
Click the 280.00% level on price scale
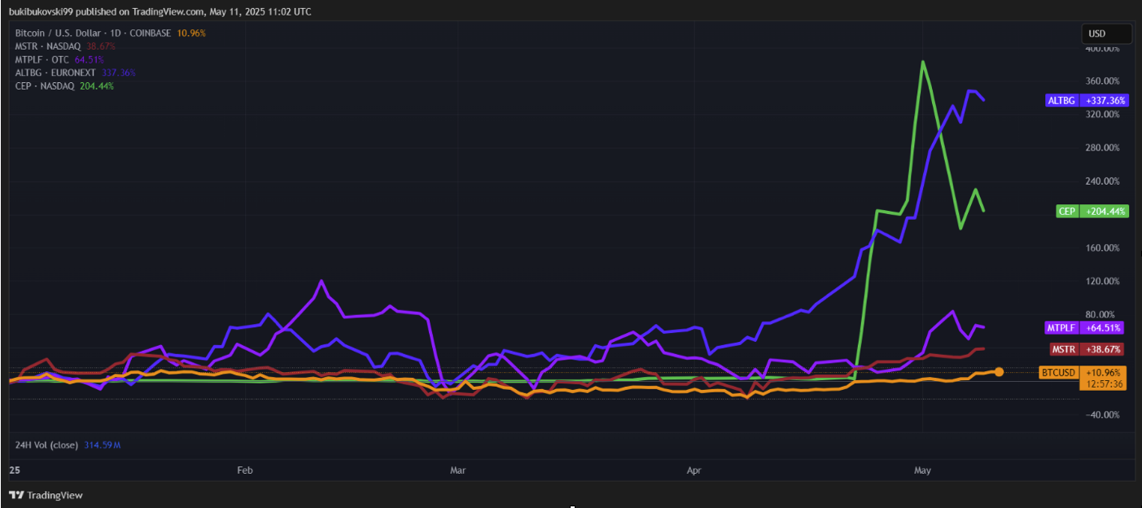click(x=1103, y=148)
